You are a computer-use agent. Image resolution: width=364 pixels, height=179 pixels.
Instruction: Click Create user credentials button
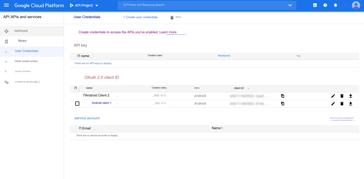pyautogui.click(x=140, y=17)
